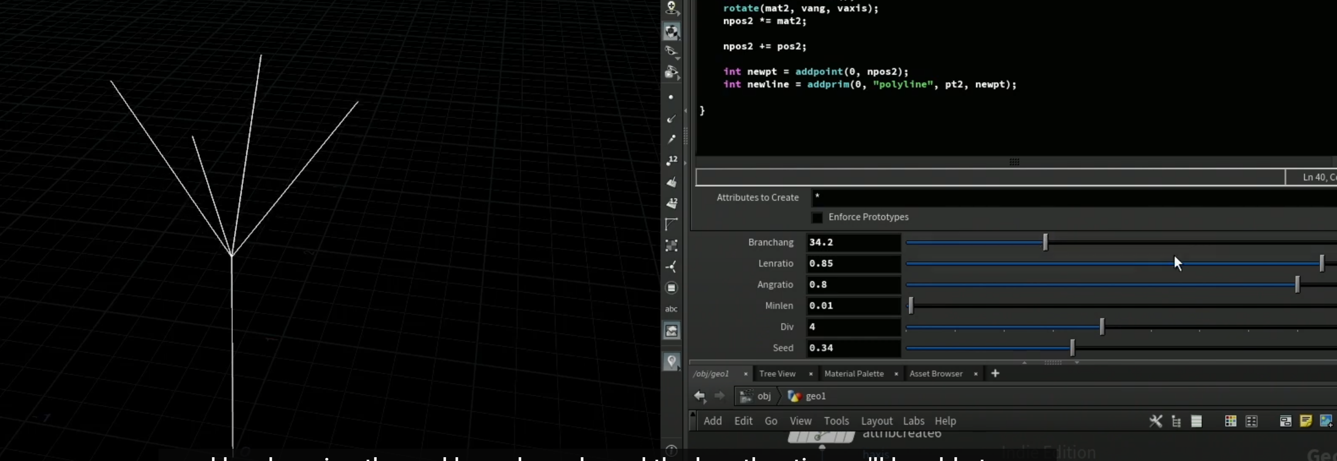Add a new pane tab with plus

(995, 374)
